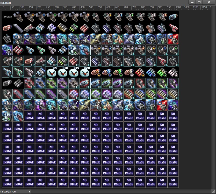Click flat magazine with red glow
This screenshot has width=216, height=194.
tap(18, 94)
